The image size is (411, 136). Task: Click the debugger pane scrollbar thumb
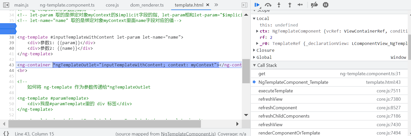pyautogui.click(x=409, y=47)
